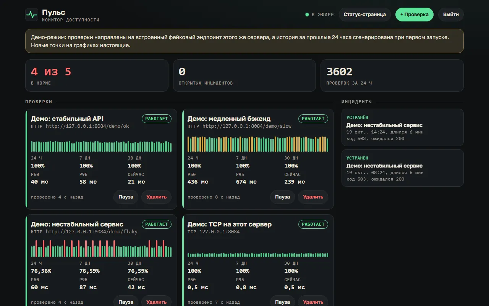This screenshot has height=306, width=489.
Task: Click the 4 из 5 в норме stat card
Action: point(97,75)
